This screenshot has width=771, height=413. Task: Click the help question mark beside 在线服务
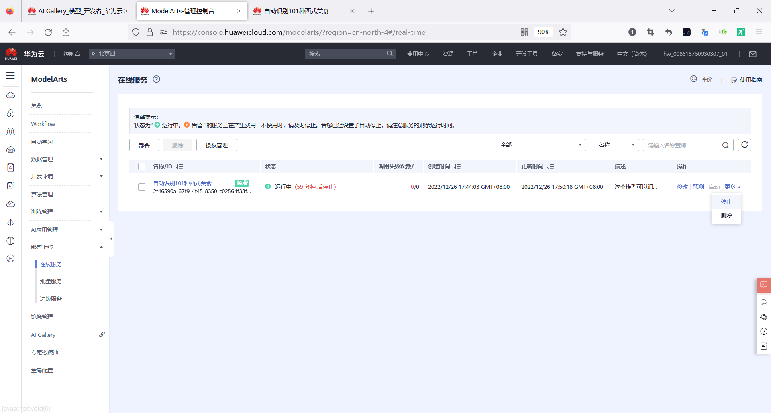point(157,79)
